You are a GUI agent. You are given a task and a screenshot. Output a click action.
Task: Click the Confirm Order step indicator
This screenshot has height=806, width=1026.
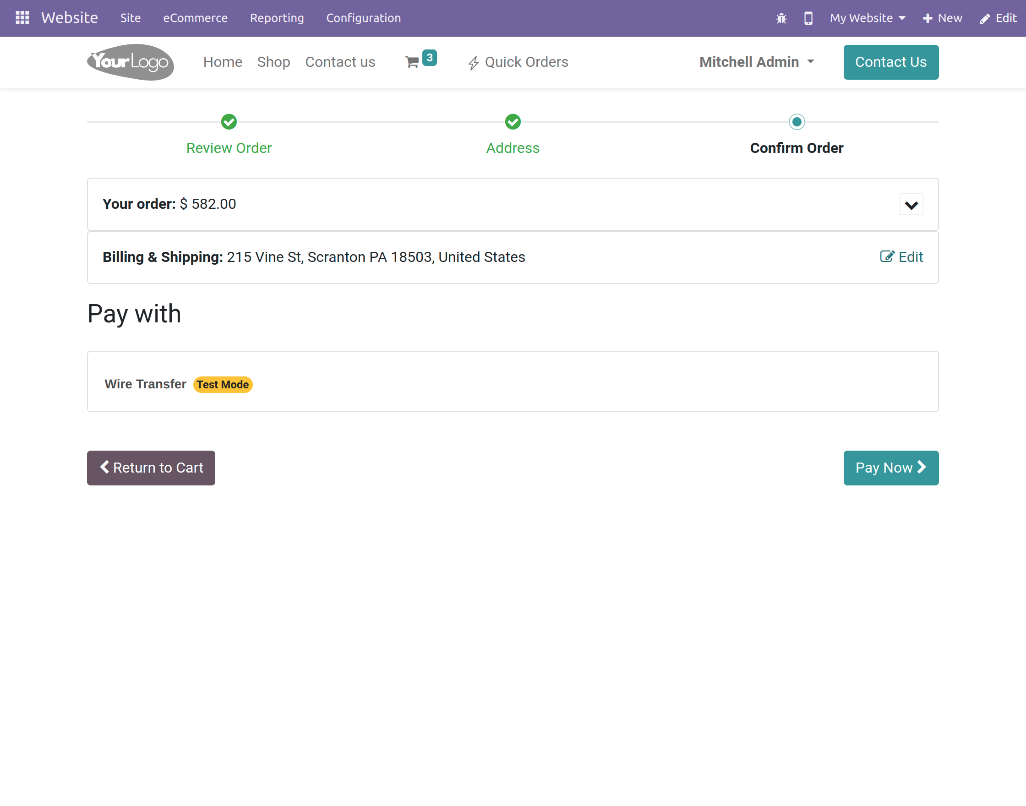(x=797, y=122)
